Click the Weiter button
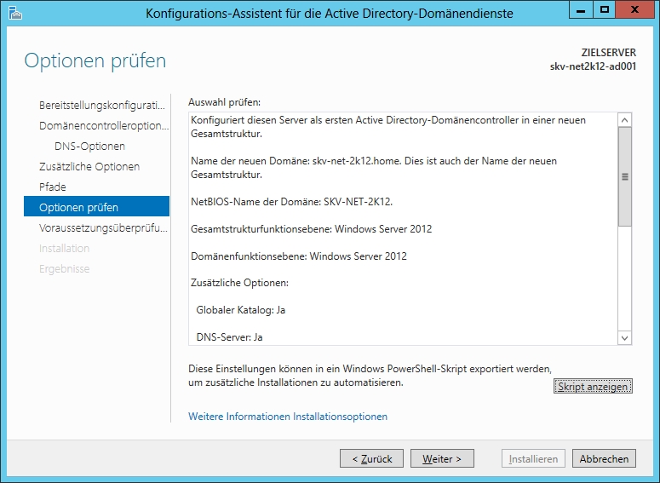This screenshot has height=483, width=660. (442, 459)
